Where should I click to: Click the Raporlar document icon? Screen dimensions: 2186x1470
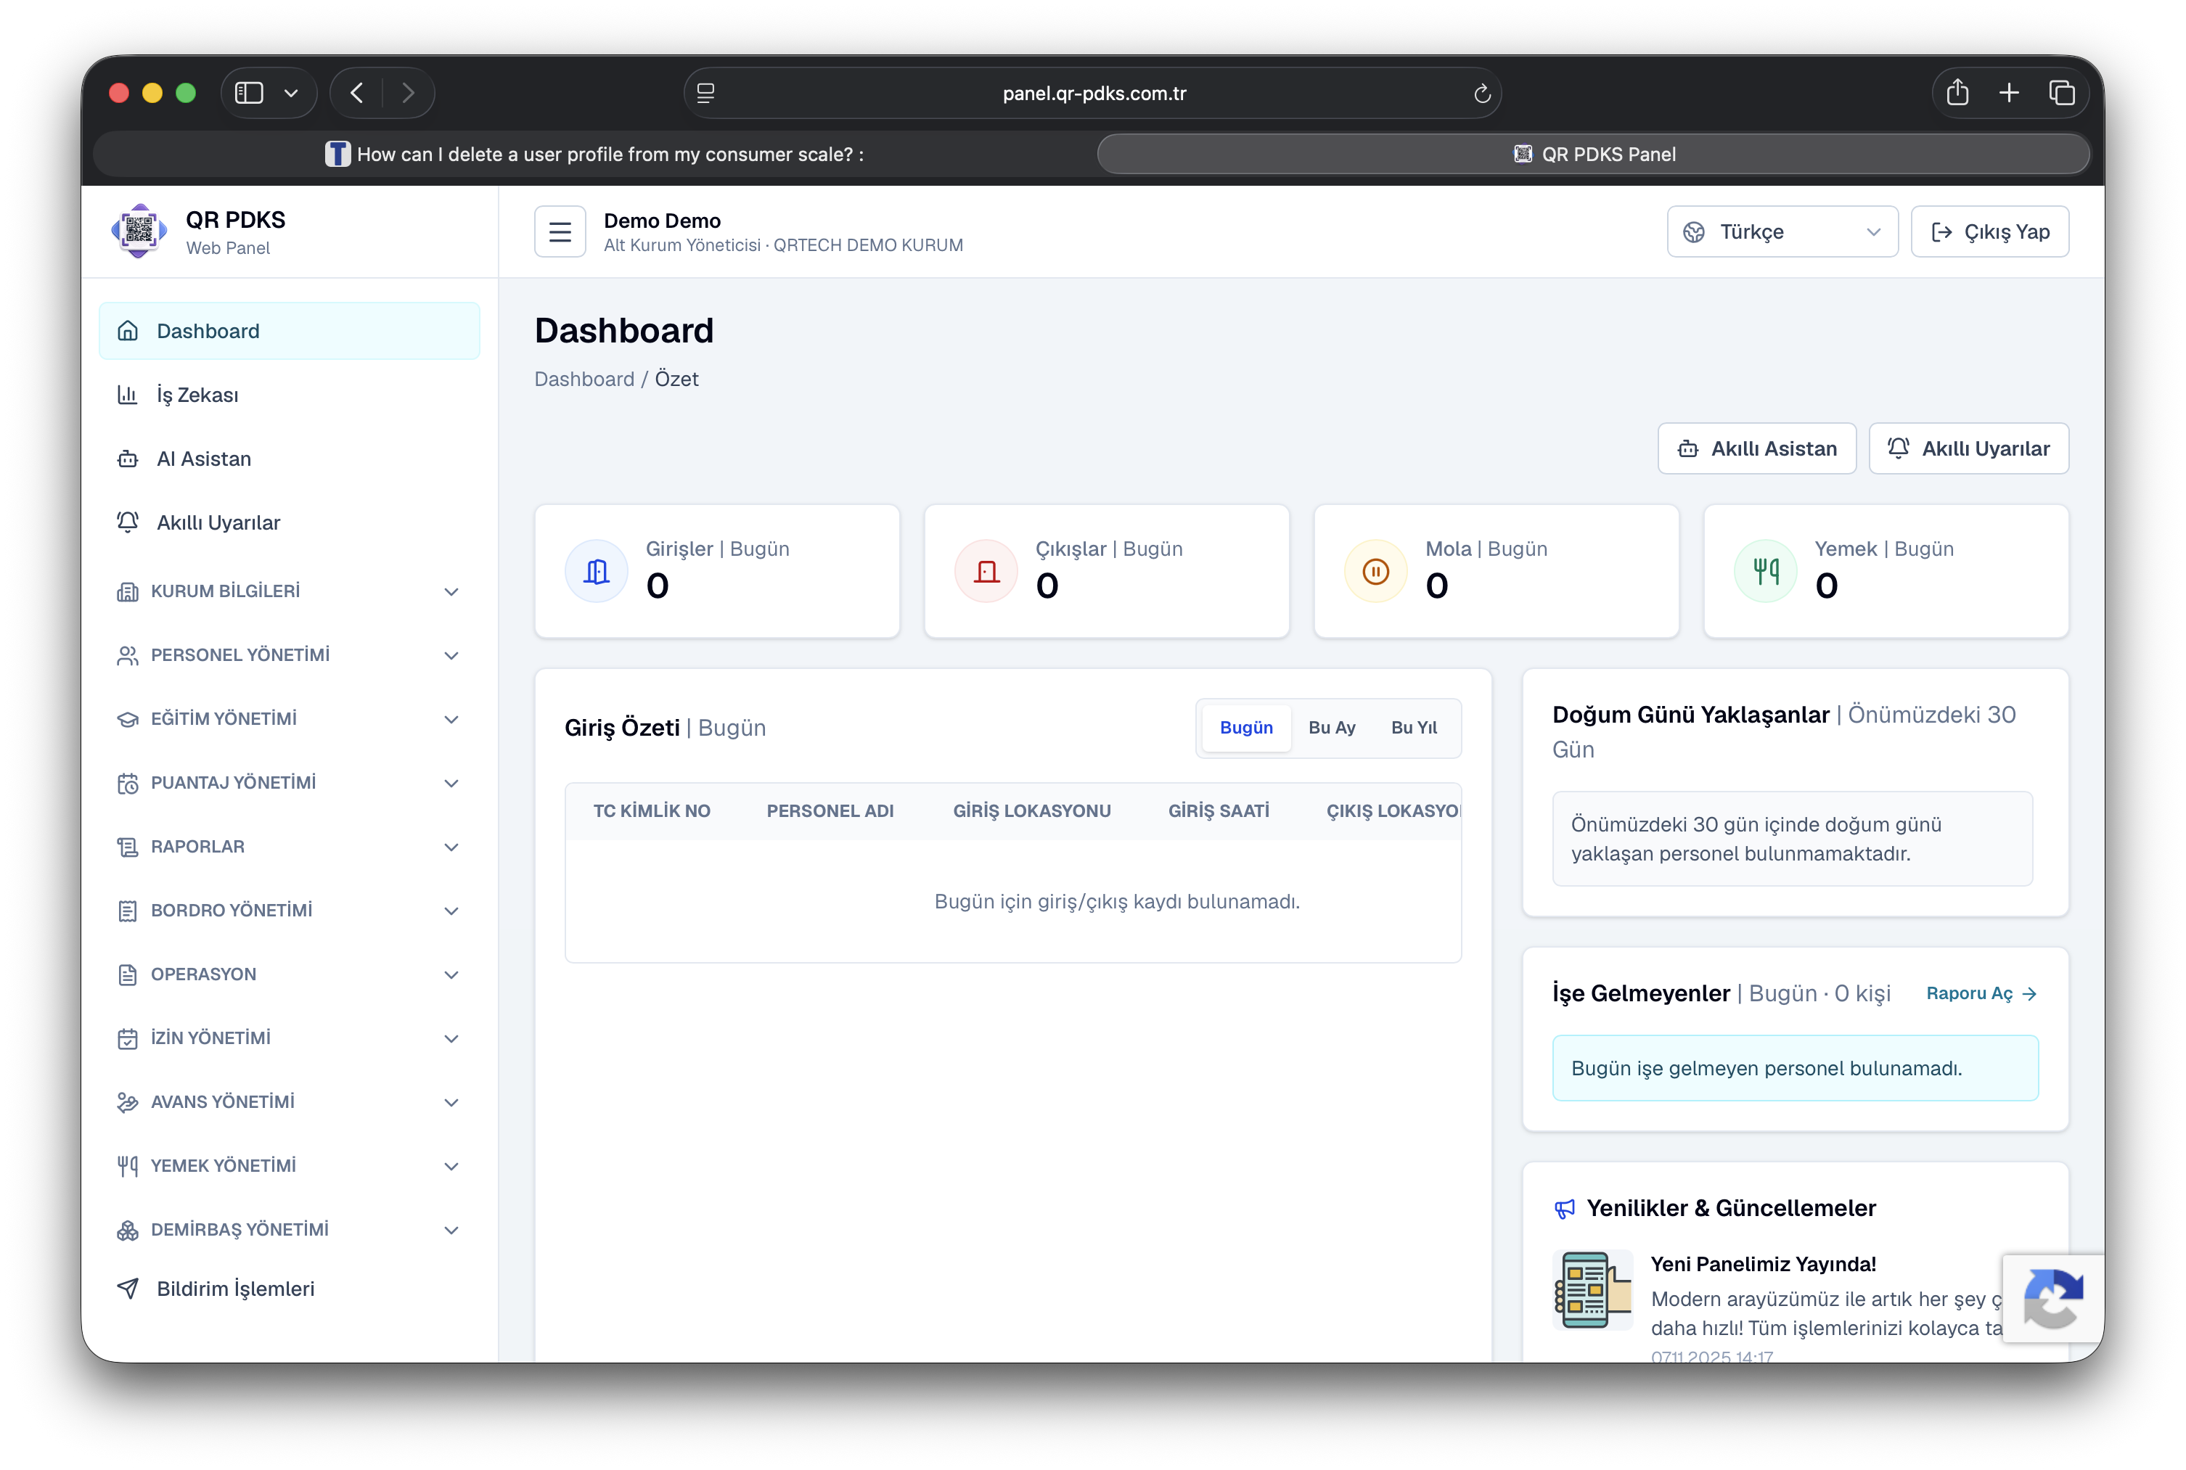coord(128,847)
